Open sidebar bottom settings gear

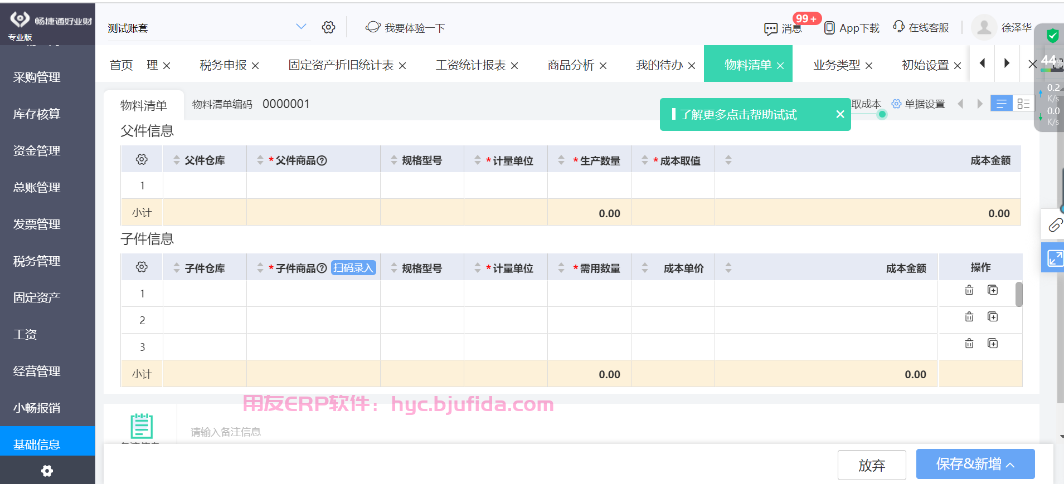[x=47, y=471]
